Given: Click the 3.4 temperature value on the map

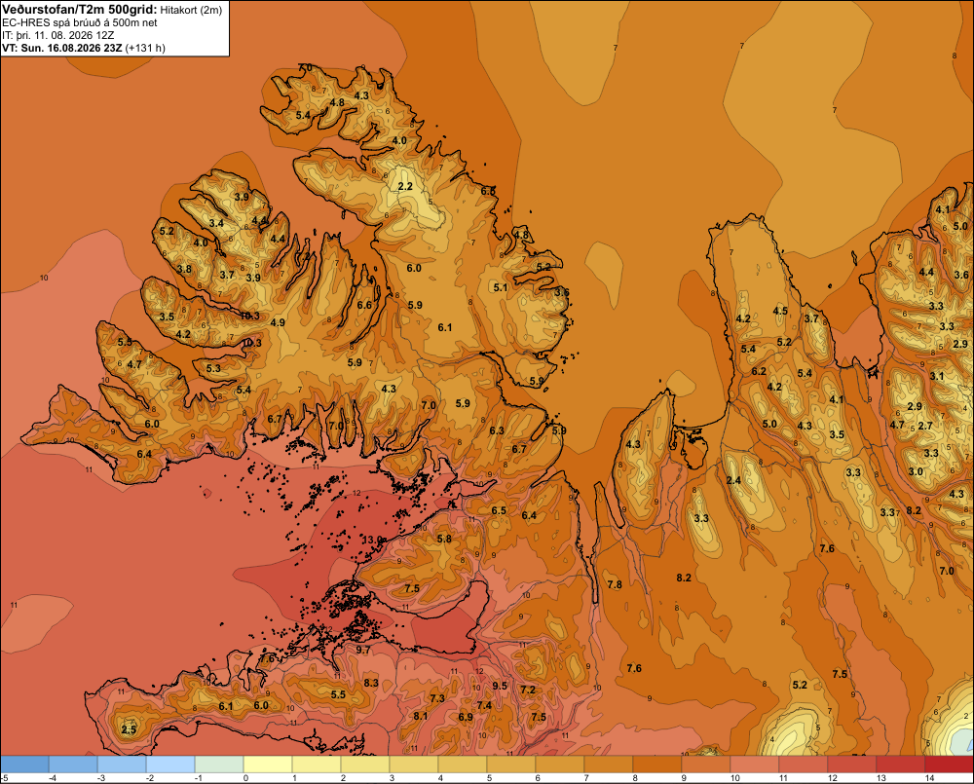Looking at the screenshot, I should (x=216, y=223).
